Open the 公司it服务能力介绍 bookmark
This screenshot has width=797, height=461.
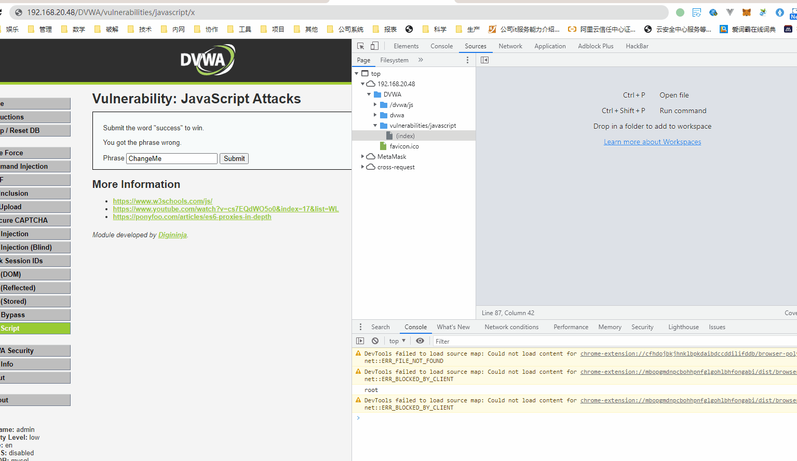524,30
